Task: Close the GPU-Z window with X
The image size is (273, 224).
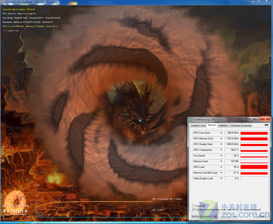Action: 265,119
